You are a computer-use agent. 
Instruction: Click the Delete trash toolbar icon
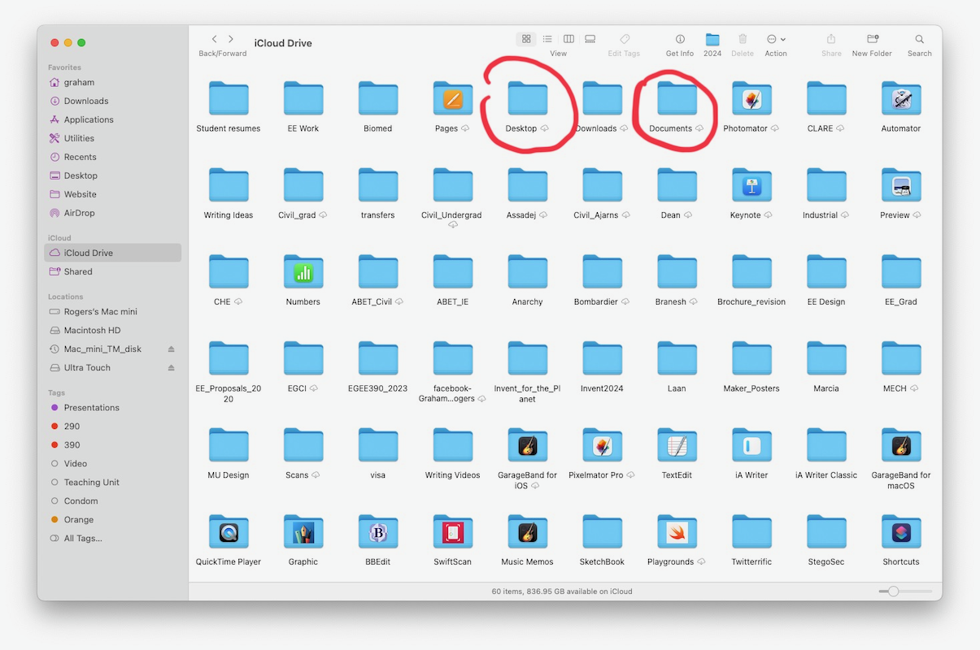pos(743,39)
